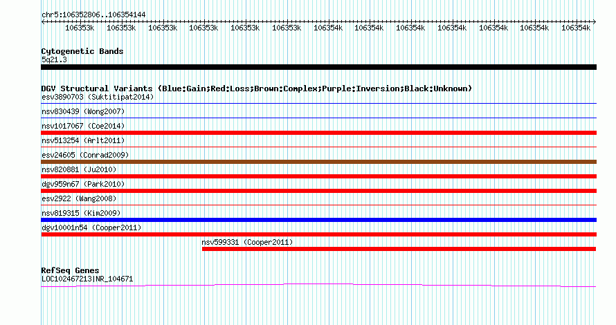Select the red loss bar under dgv959n67
This screenshot has height=325, width=616.
318,191
